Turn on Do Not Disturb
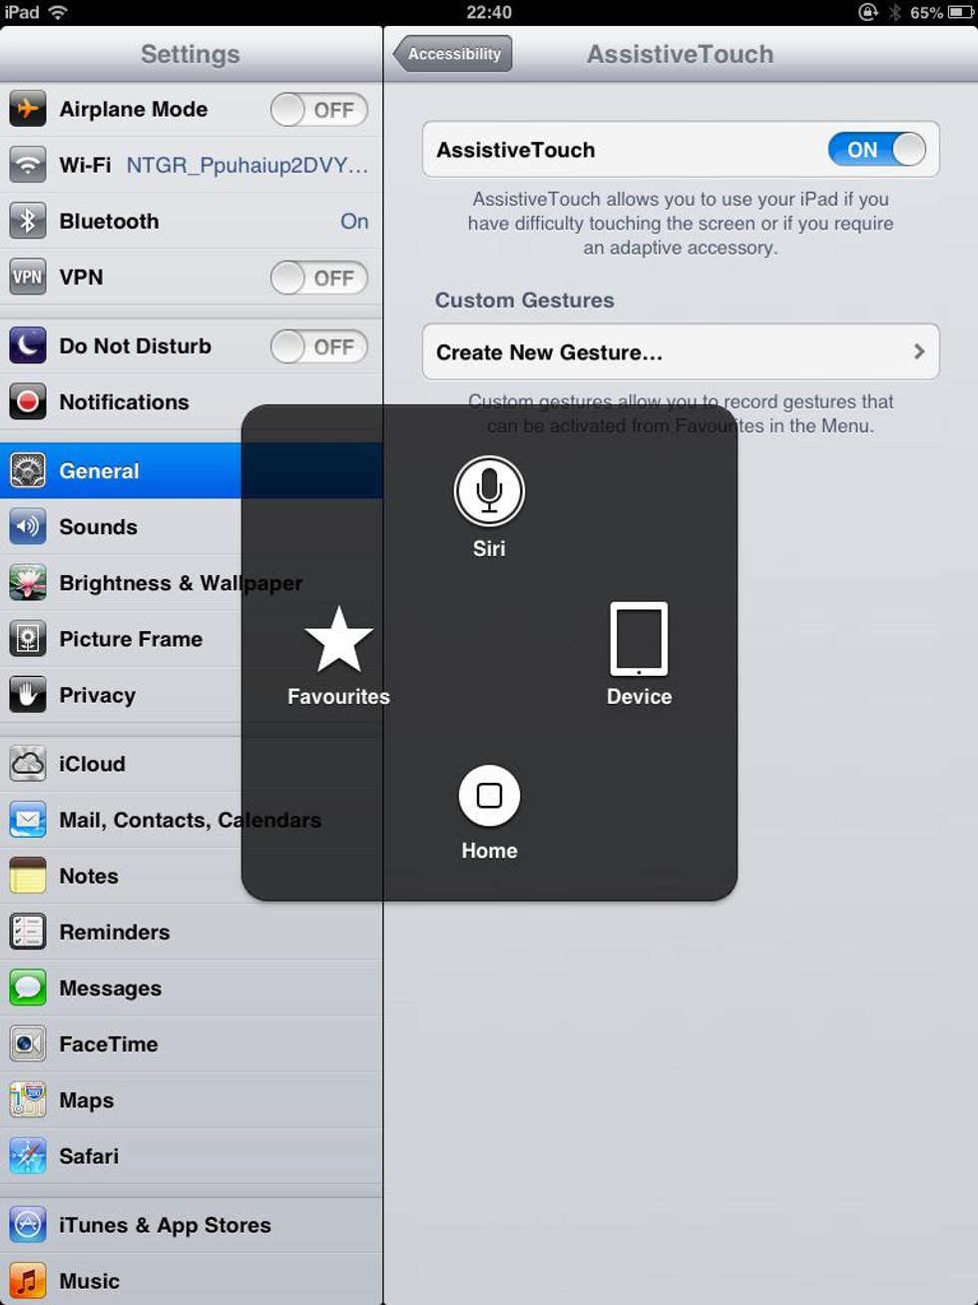This screenshot has height=1305, width=978. [318, 346]
